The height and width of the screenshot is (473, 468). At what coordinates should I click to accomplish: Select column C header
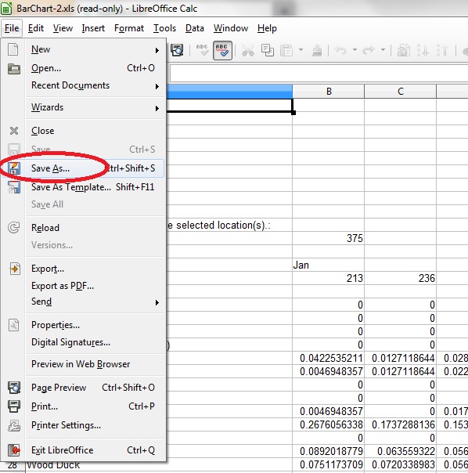click(400, 92)
